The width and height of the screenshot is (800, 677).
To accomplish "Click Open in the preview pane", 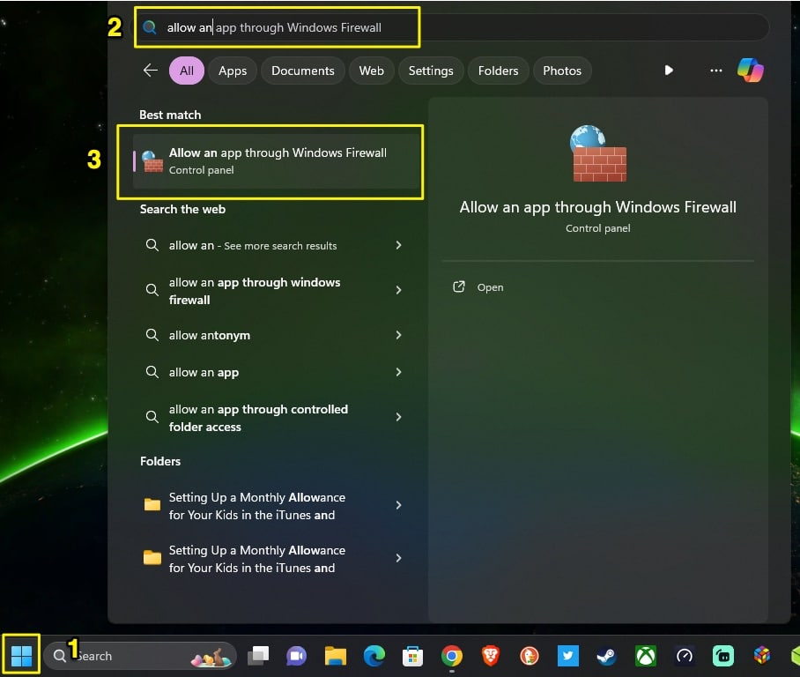I will point(478,287).
